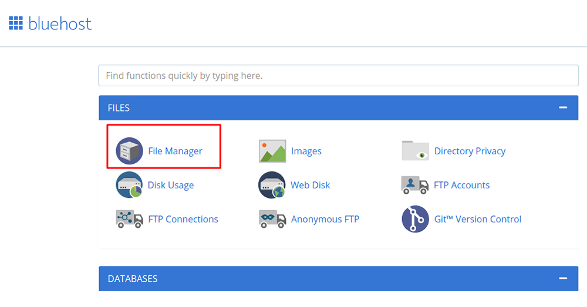Click the DATABASES section header title
This screenshot has height=307, width=587.
coord(133,279)
